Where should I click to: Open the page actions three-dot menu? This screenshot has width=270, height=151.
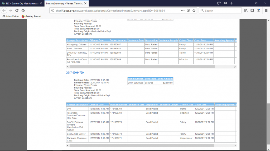click(x=183, y=11)
